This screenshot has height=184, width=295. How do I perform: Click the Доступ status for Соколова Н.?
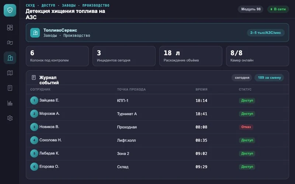[247, 140]
